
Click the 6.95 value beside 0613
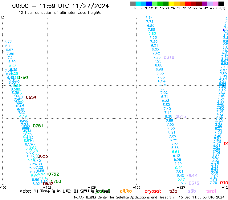182,183
